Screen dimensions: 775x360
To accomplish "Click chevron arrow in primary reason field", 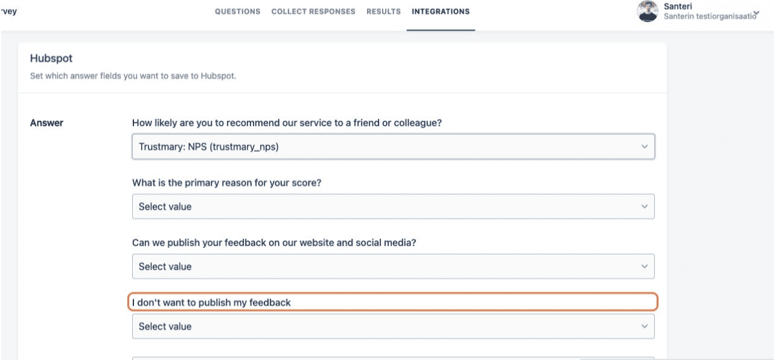I will point(644,206).
